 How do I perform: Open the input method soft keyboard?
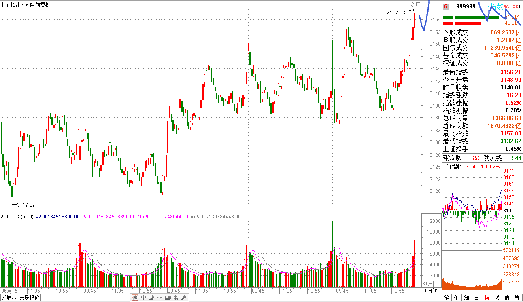tap(168, 298)
